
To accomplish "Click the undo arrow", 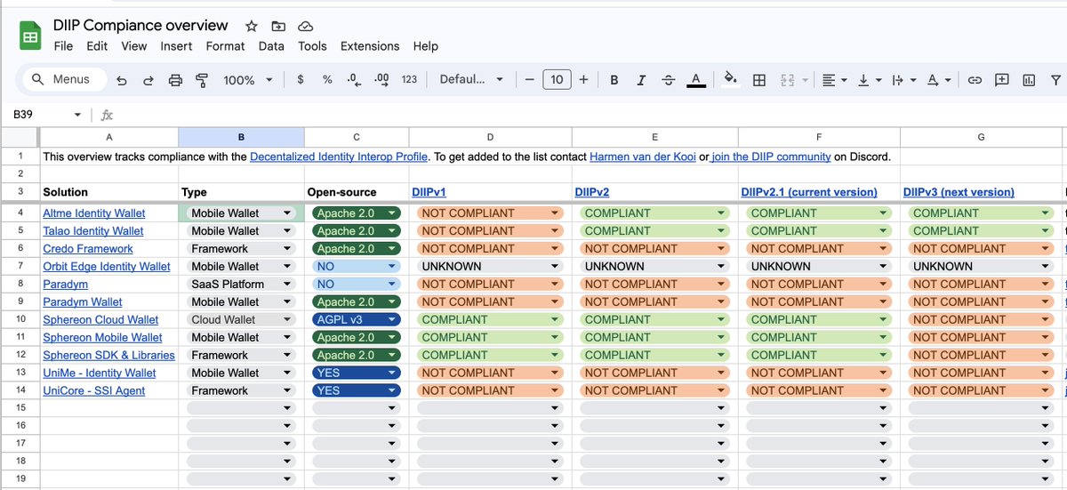I will point(122,80).
